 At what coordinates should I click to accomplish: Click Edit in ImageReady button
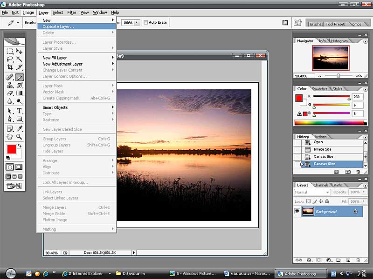14,186
